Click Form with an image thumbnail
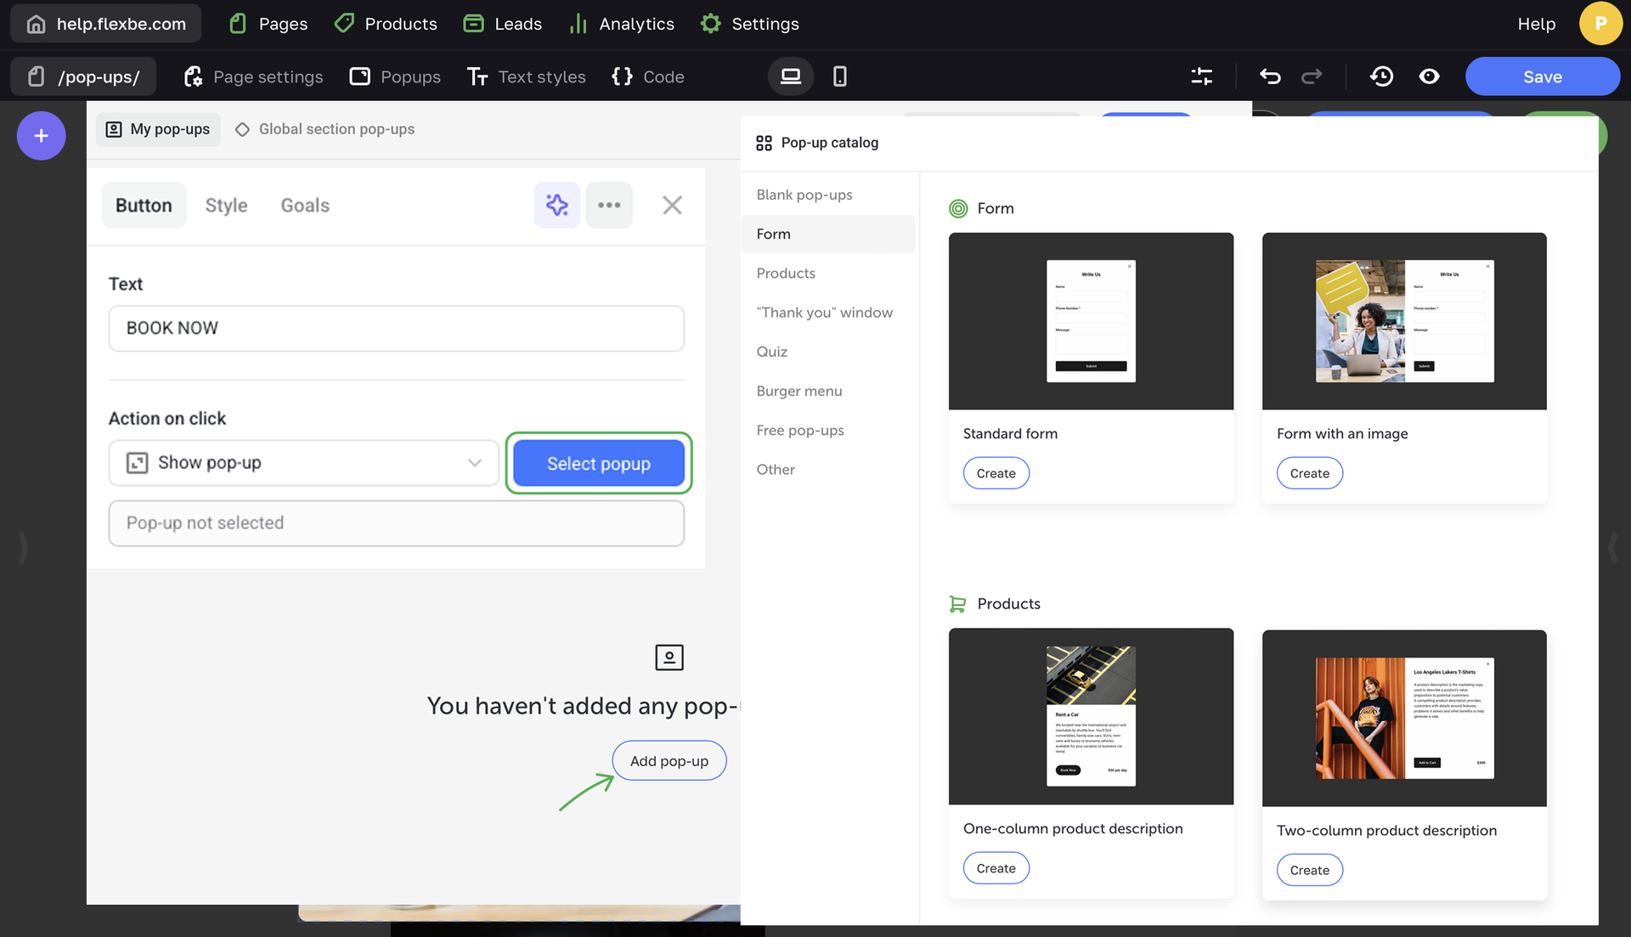The width and height of the screenshot is (1631, 937). [x=1404, y=321]
